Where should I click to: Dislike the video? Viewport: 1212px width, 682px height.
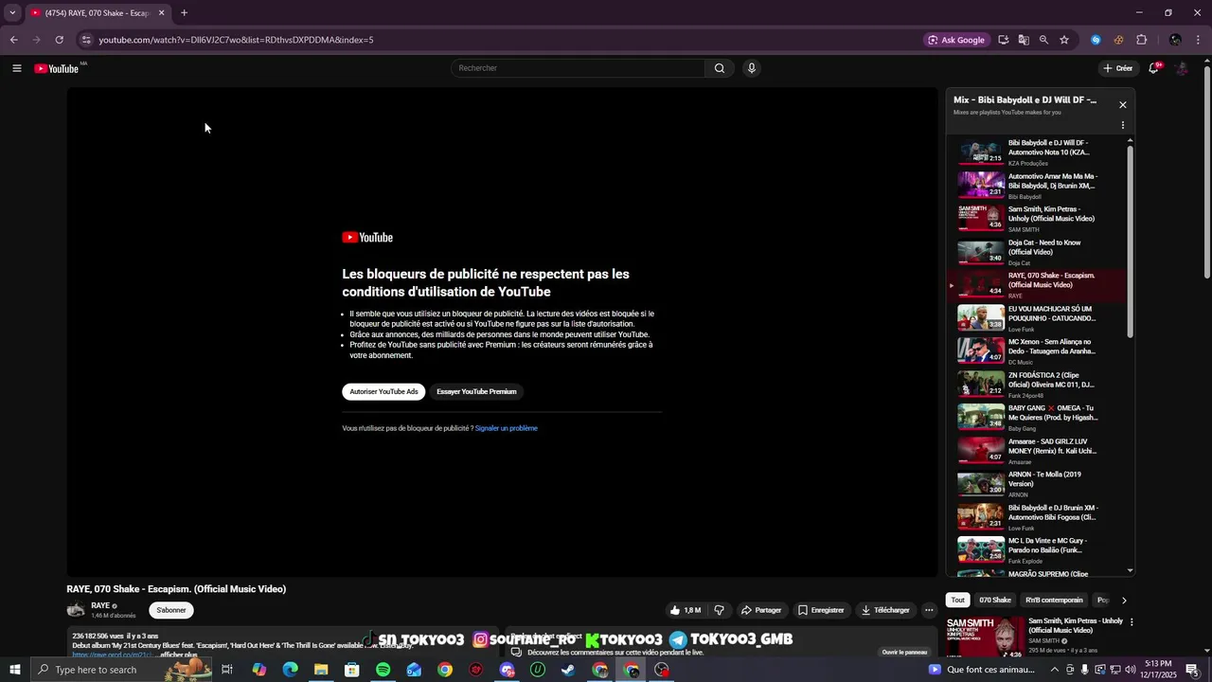[719, 610]
